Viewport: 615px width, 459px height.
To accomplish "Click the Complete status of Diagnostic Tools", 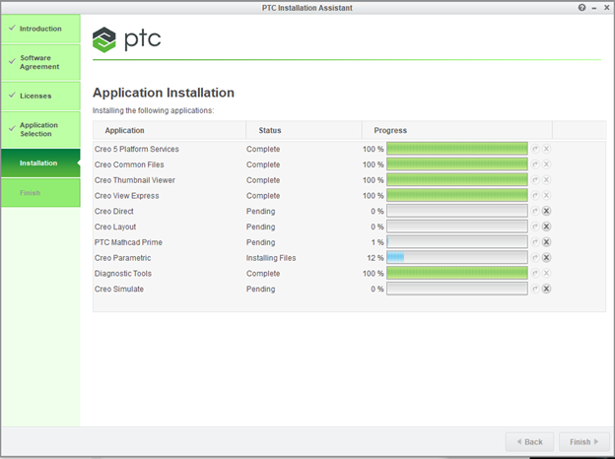I will tap(263, 274).
